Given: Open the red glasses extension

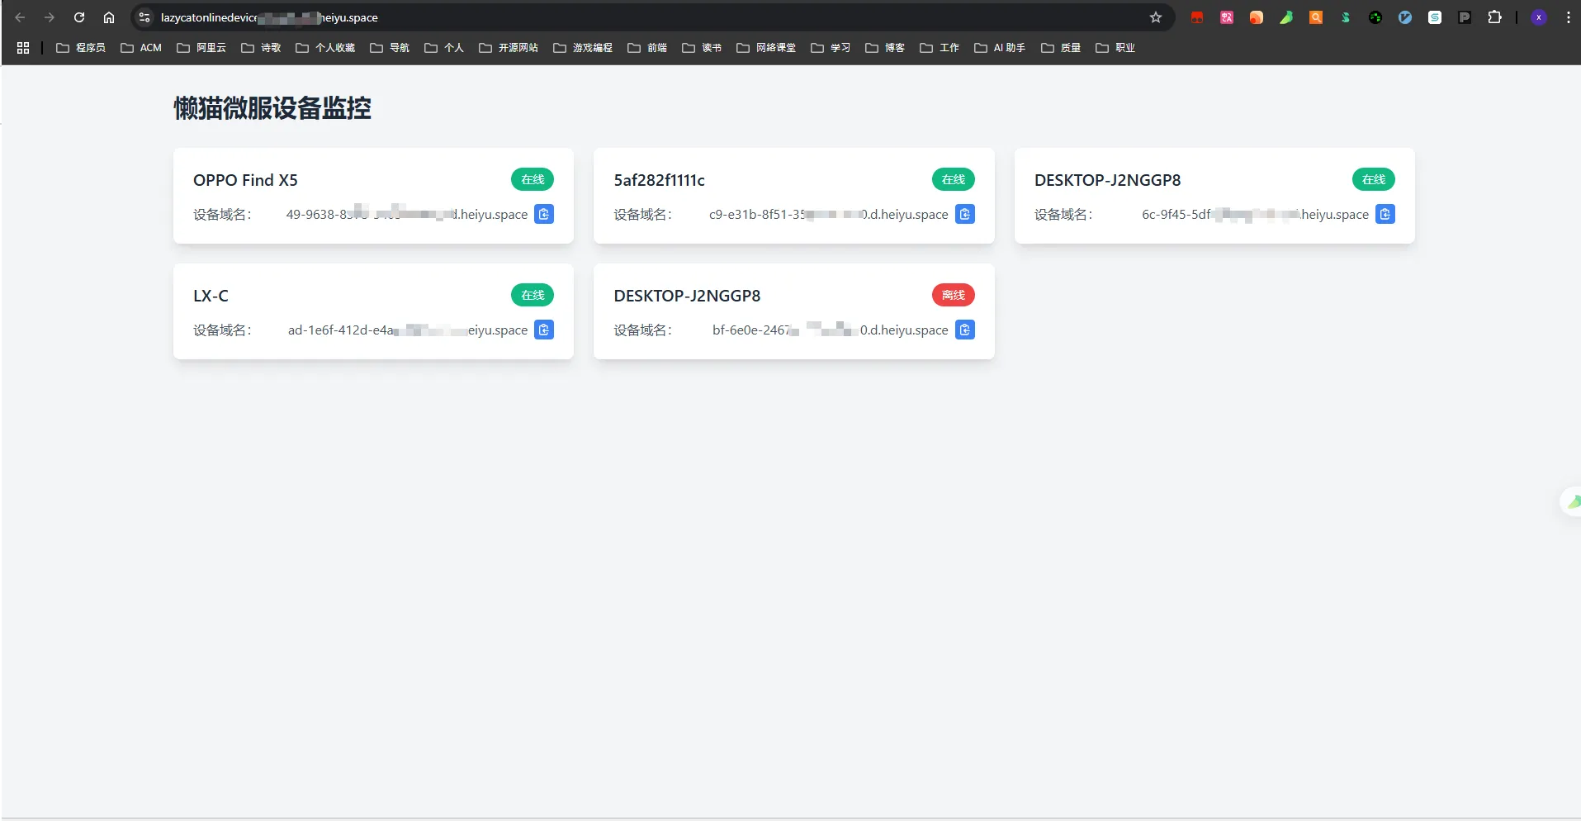Looking at the screenshot, I should click(x=1197, y=17).
